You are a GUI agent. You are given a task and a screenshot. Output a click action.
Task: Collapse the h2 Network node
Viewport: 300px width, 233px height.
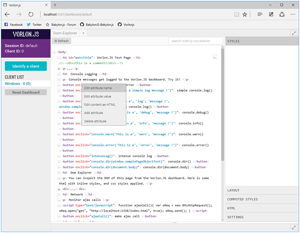click(59, 194)
